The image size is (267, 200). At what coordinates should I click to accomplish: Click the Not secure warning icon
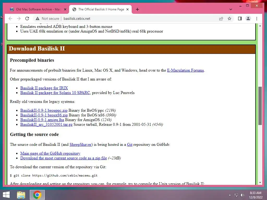(38, 18)
